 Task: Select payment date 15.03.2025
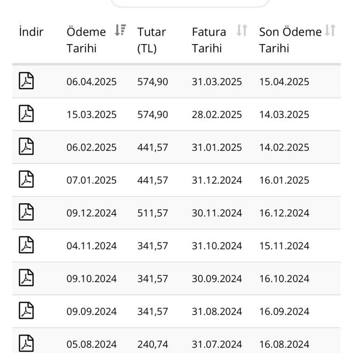pos(91,114)
